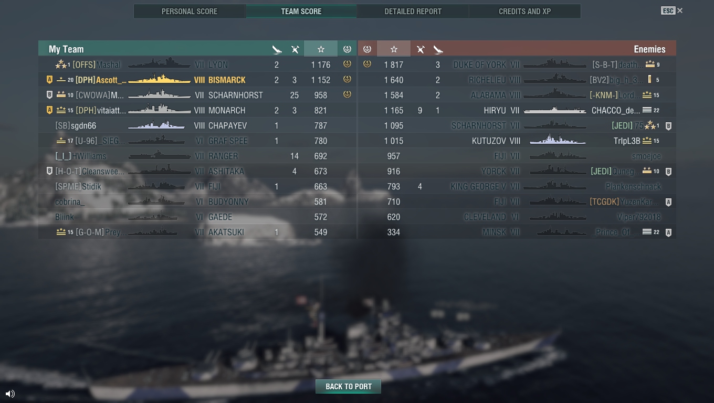Click the Back to Port button

[x=349, y=386]
